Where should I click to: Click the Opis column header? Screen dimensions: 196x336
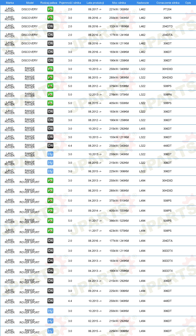click(188, 3)
